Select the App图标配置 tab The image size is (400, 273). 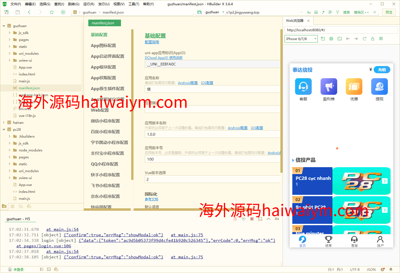[103, 46]
